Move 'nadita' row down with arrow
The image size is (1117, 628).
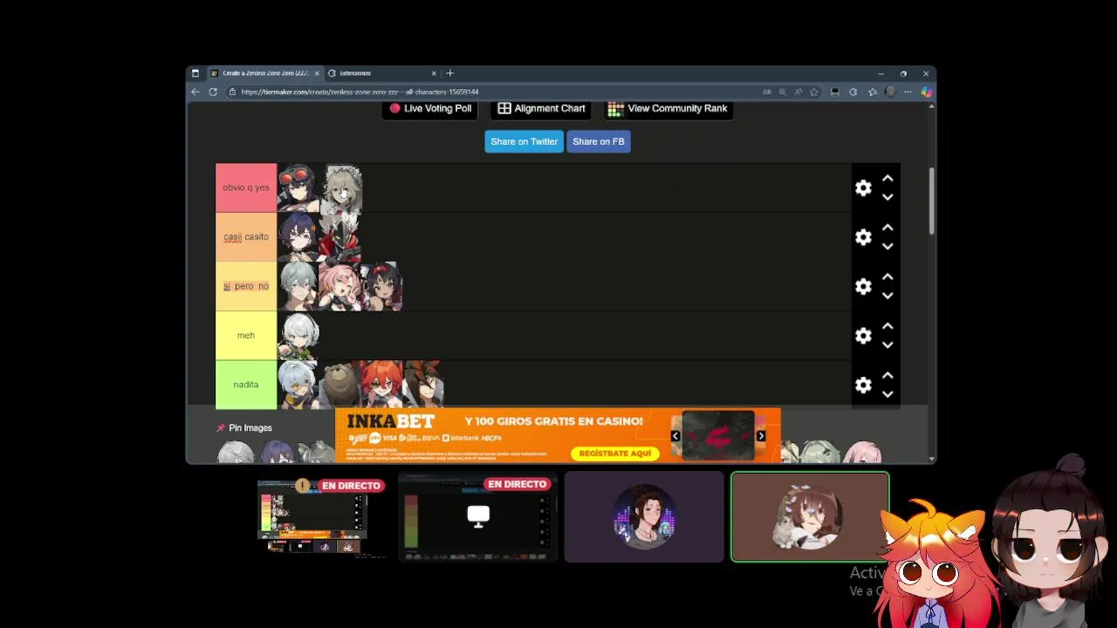tap(887, 394)
